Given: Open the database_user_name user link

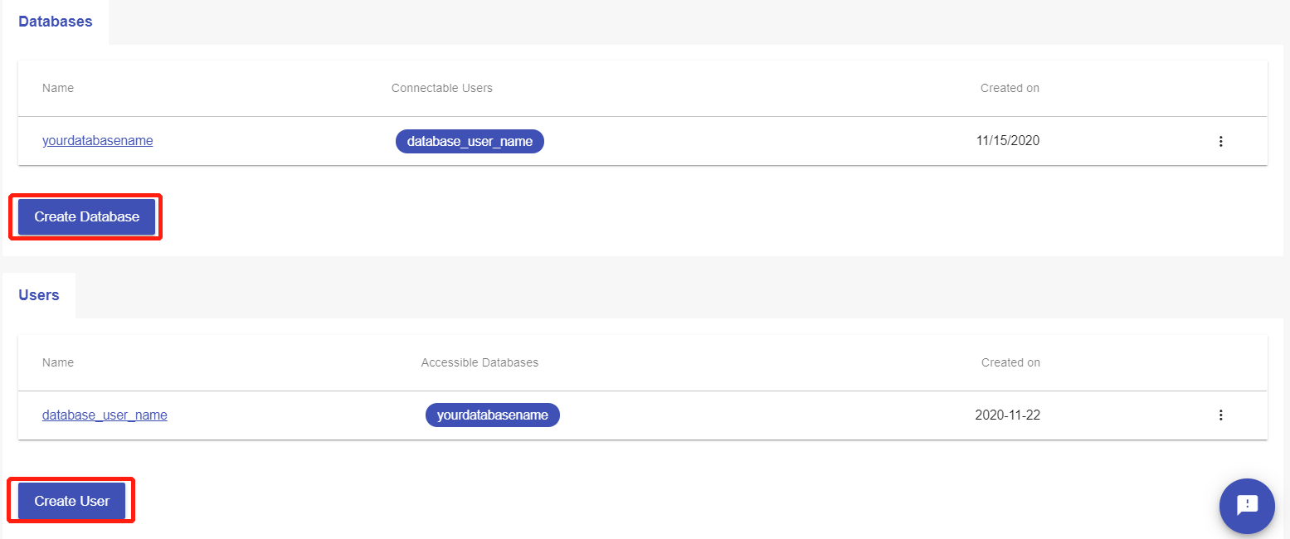Looking at the screenshot, I should tap(105, 415).
